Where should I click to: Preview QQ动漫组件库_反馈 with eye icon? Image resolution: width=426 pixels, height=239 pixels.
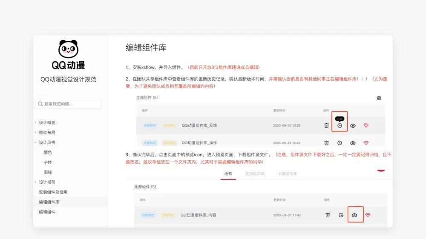pos(353,125)
